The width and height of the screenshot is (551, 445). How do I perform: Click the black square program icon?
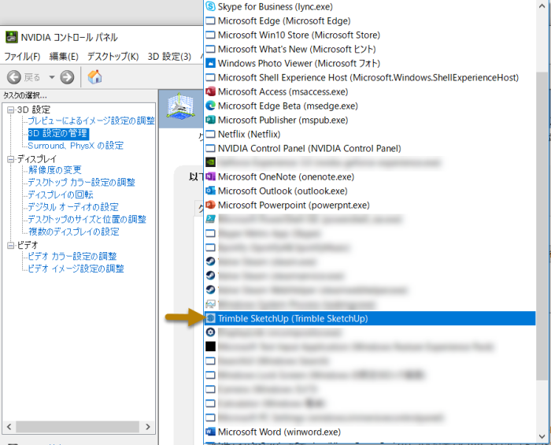pos(210,347)
